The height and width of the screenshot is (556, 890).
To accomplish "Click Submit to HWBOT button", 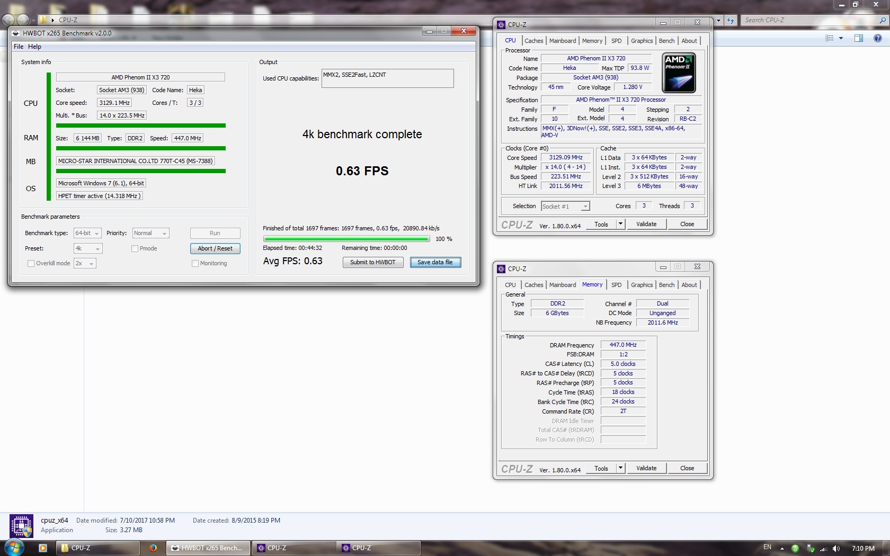I will (x=373, y=262).
